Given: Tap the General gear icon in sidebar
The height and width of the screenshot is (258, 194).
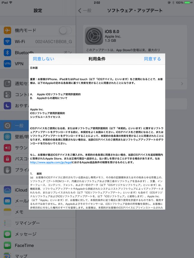Looking at the screenshot, I should pos(7,126).
